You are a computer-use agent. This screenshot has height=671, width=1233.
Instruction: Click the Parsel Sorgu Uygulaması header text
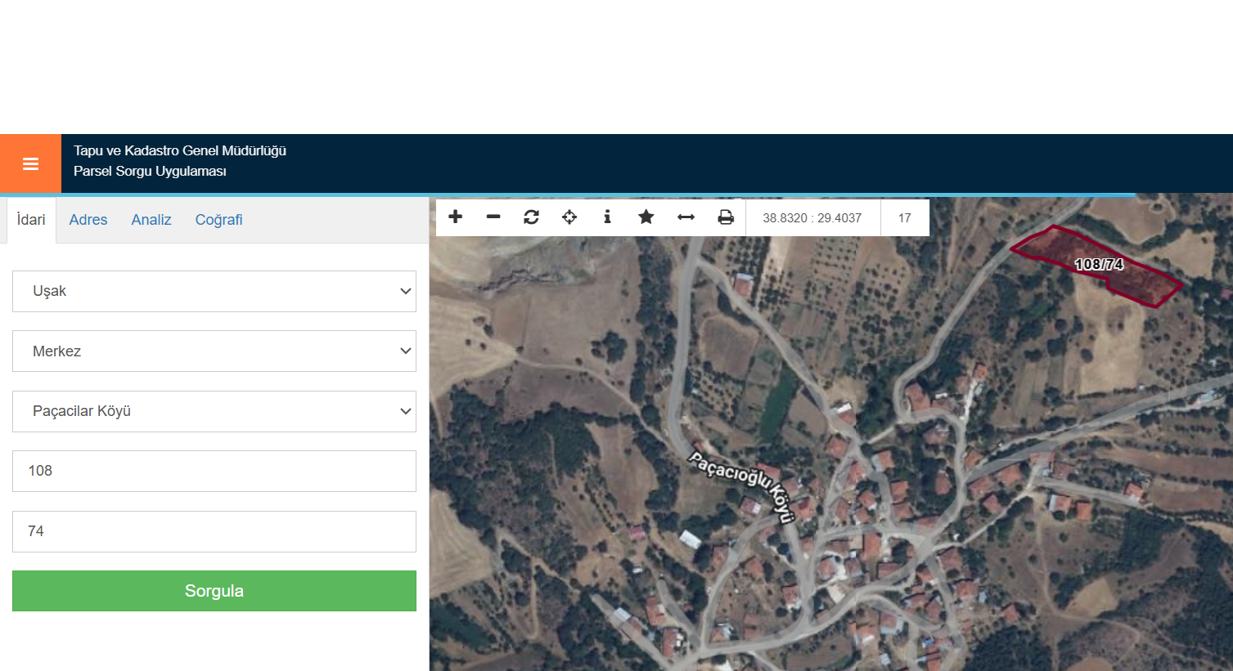pos(150,171)
